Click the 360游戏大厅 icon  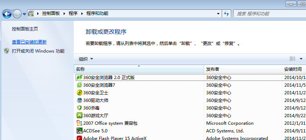click(x=80, y=116)
